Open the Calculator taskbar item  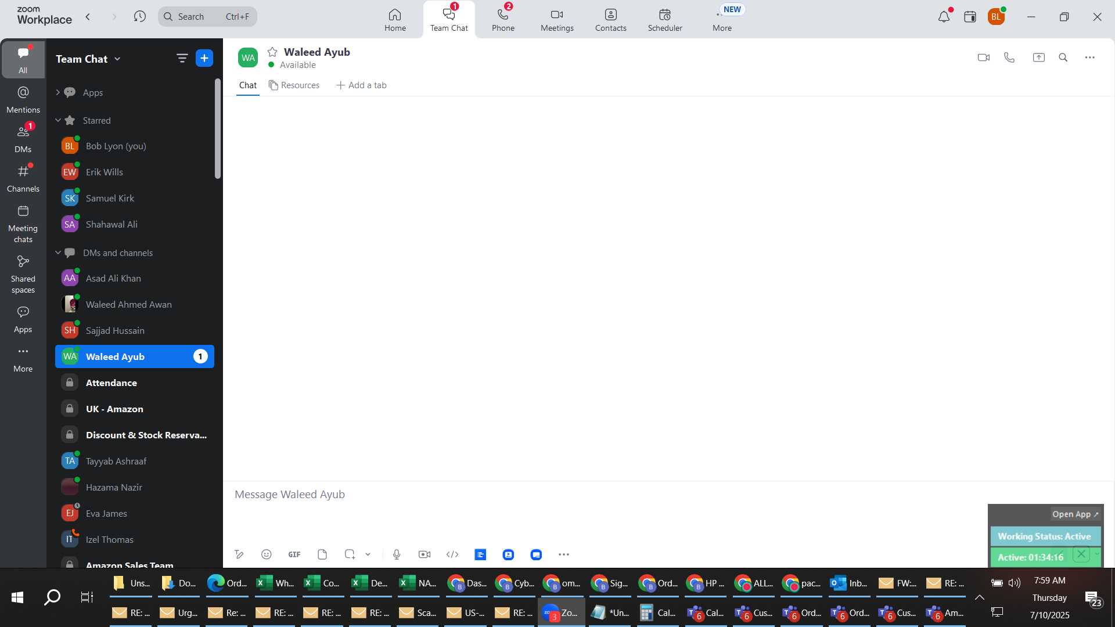(657, 612)
